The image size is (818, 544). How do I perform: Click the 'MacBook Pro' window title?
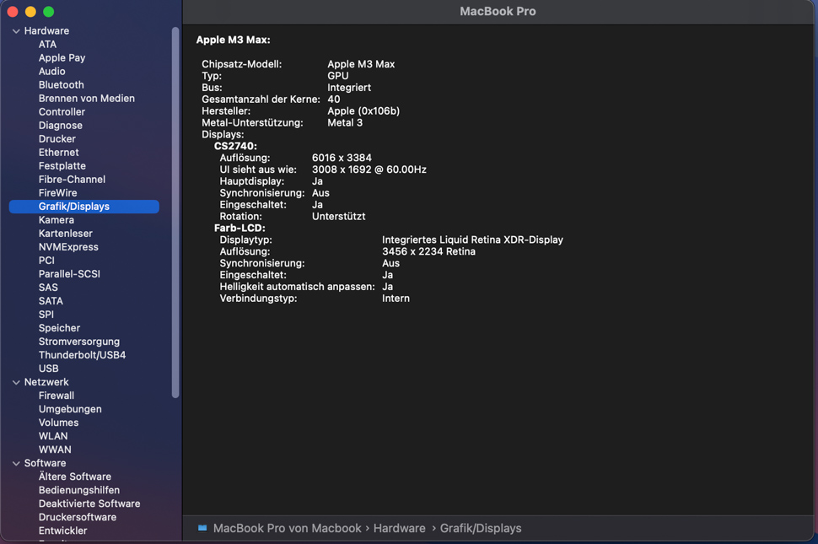498,12
